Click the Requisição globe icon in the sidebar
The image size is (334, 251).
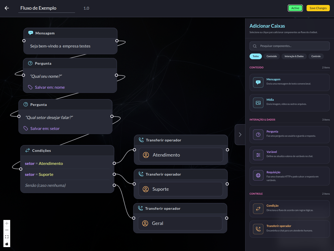point(258,175)
